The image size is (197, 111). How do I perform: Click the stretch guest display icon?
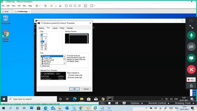click(x=92, y=6)
